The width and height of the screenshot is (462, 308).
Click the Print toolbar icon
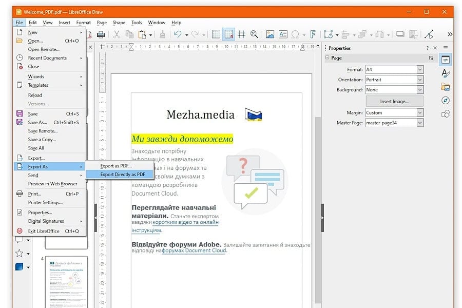101,34
